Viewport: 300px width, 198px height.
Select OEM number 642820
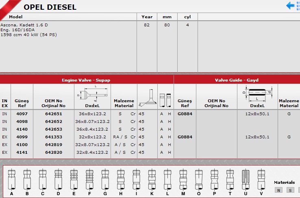[x=53, y=152]
